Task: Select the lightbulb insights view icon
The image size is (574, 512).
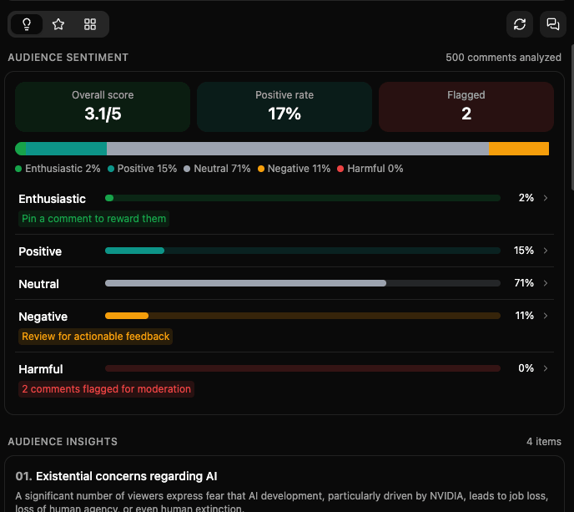Action: click(x=27, y=24)
